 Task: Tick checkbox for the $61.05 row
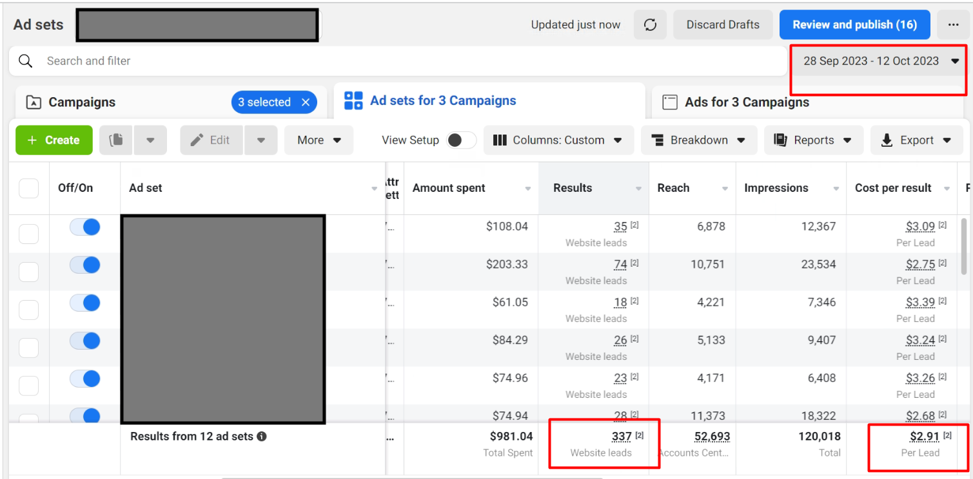pyautogui.click(x=29, y=310)
